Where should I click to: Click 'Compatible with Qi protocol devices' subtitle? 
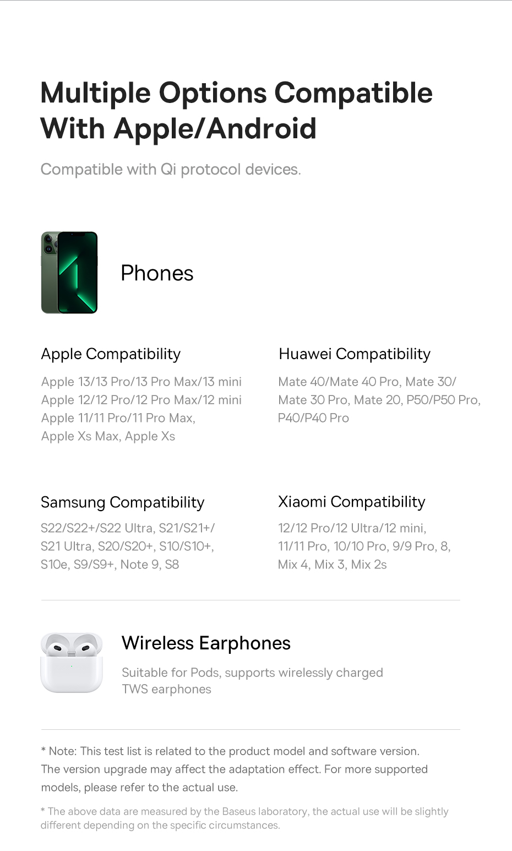(x=171, y=169)
